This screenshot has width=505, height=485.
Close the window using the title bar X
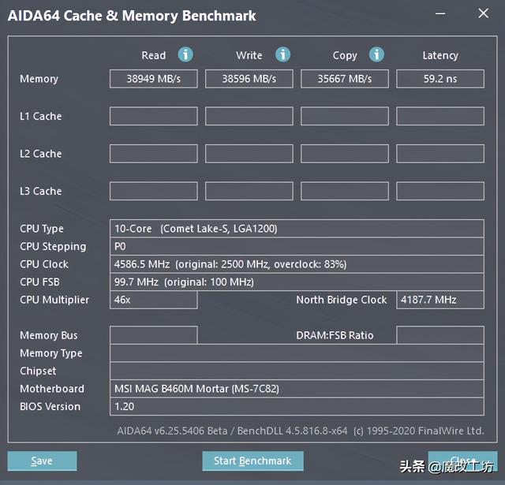[483, 14]
